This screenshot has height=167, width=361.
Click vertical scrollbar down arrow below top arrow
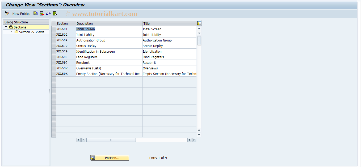click(x=199, y=33)
